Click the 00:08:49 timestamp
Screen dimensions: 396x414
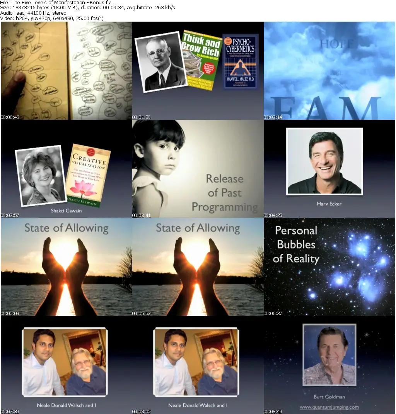pyautogui.click(x=273, y=412)
